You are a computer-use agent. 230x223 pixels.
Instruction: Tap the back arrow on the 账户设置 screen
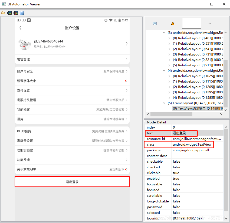pyautogui.click(x=20, y=28)
